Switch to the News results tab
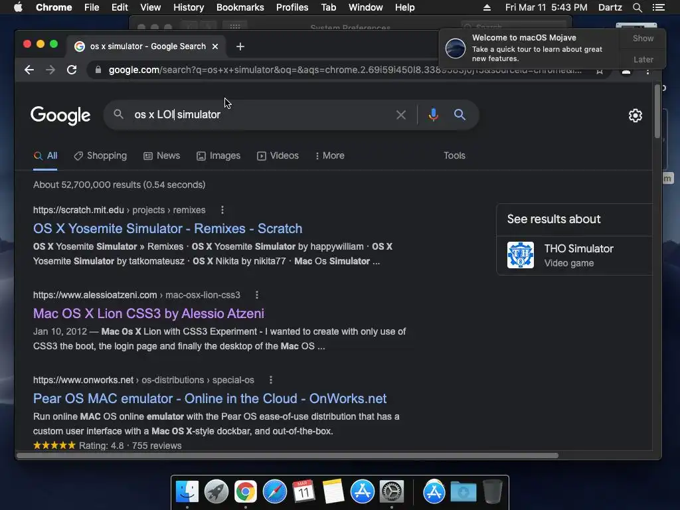 pos(162,155)
